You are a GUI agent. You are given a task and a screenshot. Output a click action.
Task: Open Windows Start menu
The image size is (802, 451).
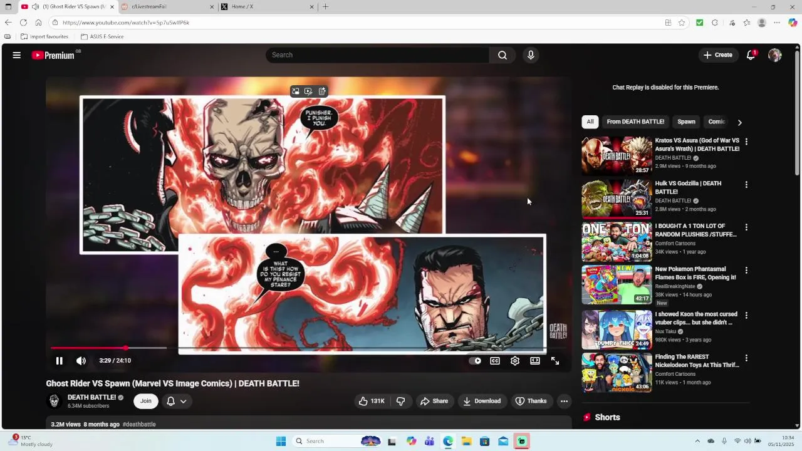pos(281,441)
